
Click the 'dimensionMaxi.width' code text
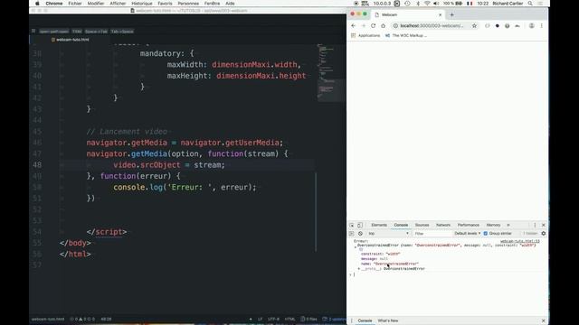click(254, 64)
